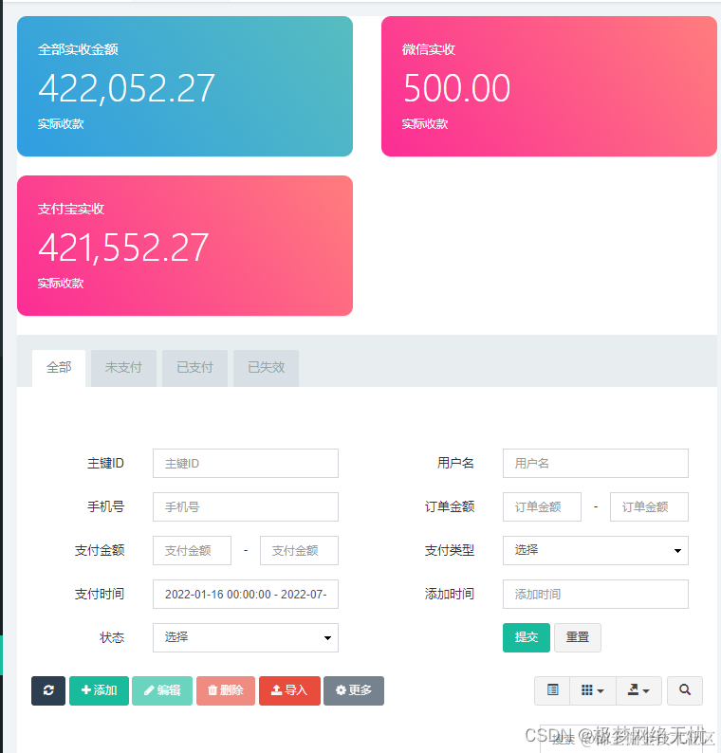Click the 422,052.27 total amount
Viewport: 721px width, 753px height.
pos(126,88)
